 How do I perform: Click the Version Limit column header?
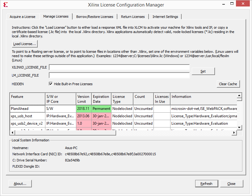(x=84, y=99)
